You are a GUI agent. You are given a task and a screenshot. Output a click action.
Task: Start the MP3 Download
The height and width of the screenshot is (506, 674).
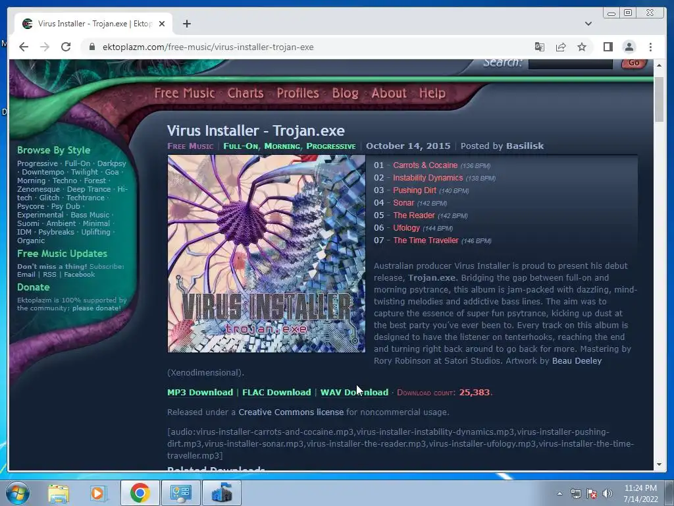(x=200, y=393)
